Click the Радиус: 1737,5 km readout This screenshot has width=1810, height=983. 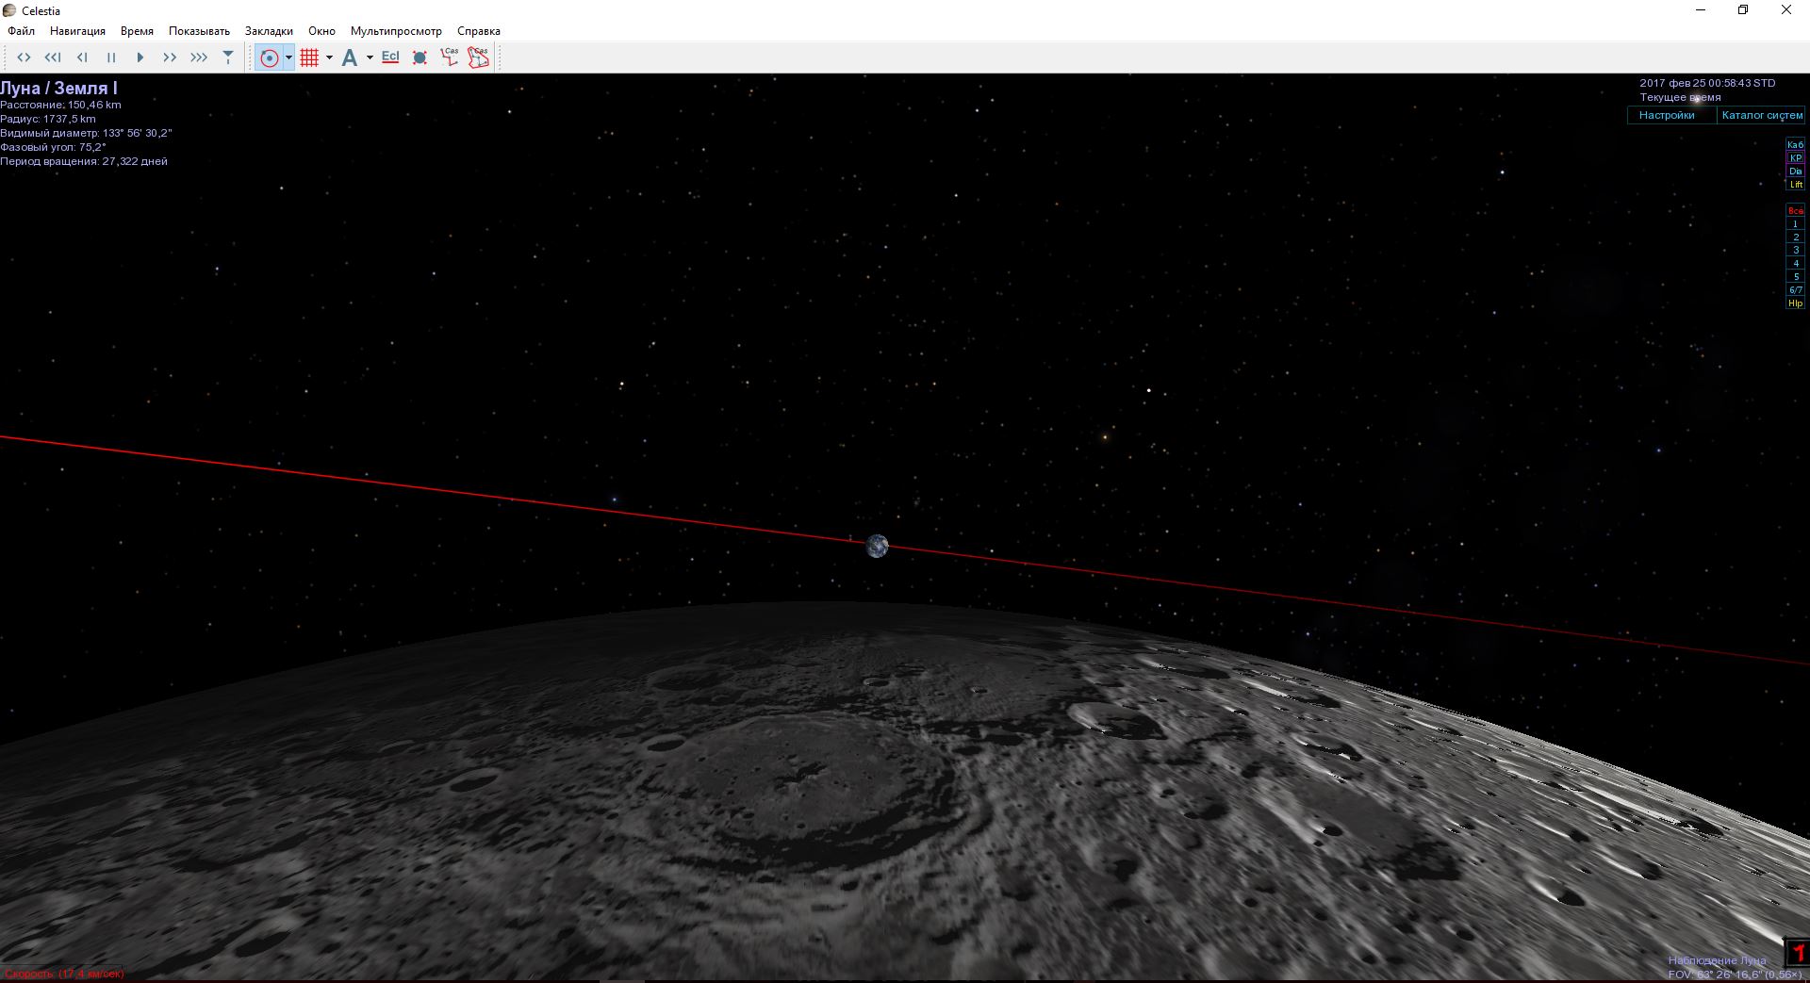(48, 119)
